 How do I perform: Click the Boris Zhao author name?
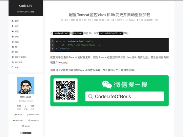[x=26, y=97]
